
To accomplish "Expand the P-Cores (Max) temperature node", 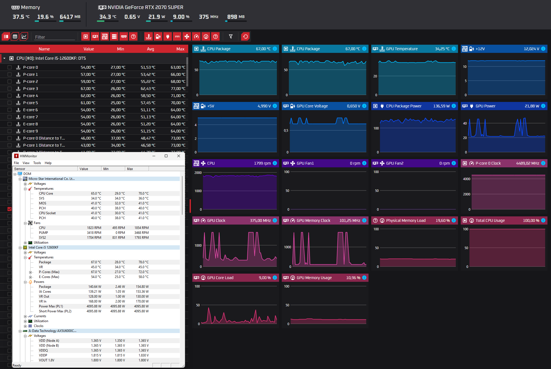I will point(30,272).
